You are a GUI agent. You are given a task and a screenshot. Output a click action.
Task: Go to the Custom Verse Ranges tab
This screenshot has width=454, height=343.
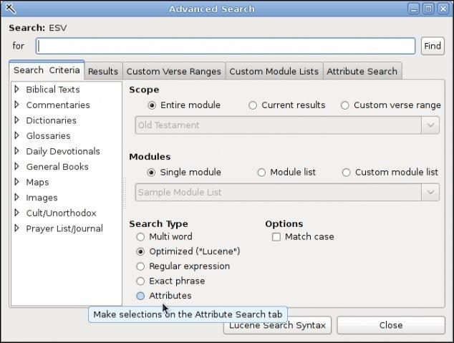(174, 72)
